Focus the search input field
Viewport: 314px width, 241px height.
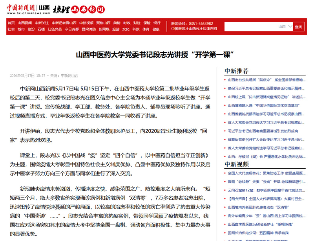coord(251,27)
